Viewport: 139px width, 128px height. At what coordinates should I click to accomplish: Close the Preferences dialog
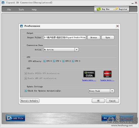click(x=118, y=26)
